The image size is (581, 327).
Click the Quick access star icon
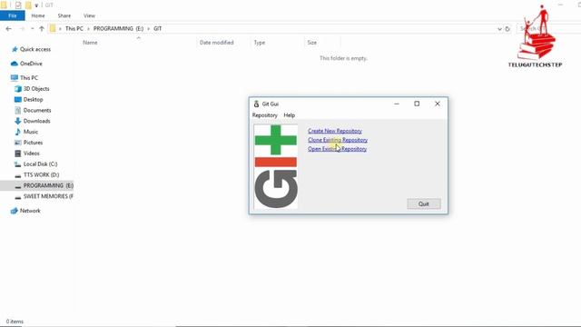[15, 49]
